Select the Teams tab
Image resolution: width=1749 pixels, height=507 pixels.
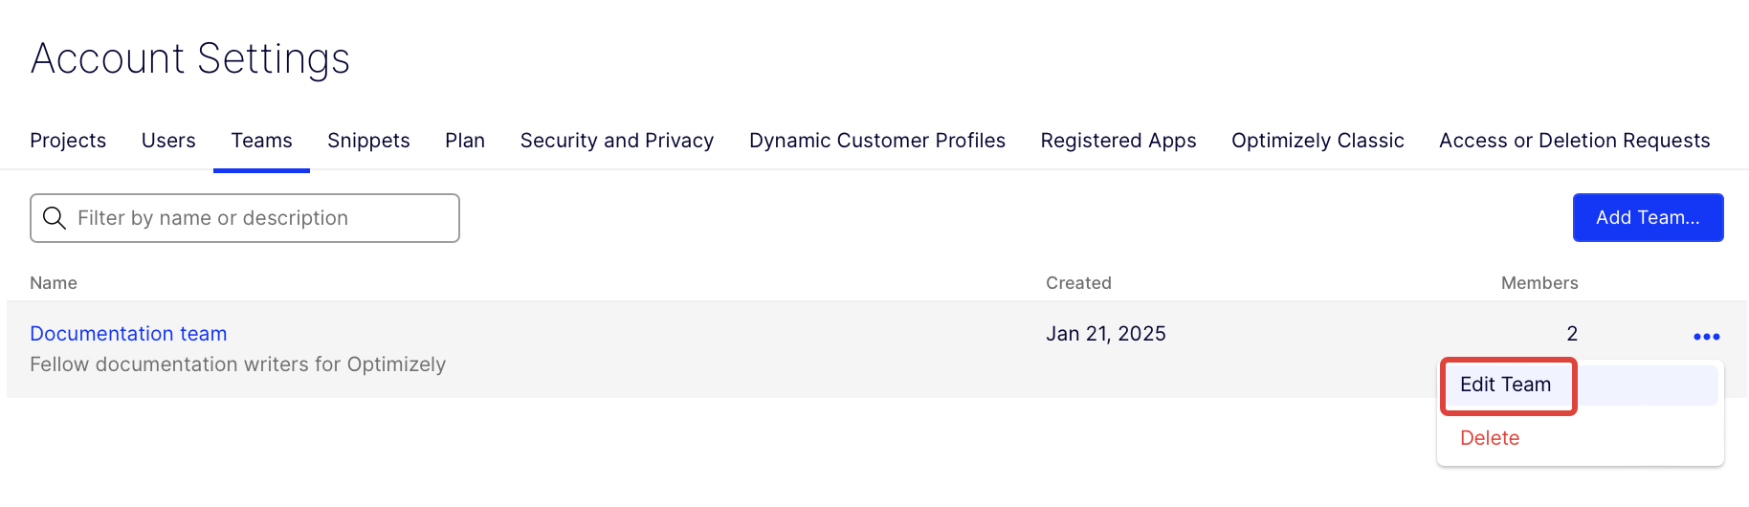pos(261,141)
